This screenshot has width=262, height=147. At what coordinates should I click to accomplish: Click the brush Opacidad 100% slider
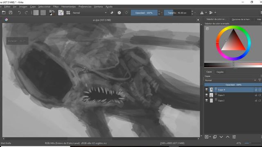144,13
